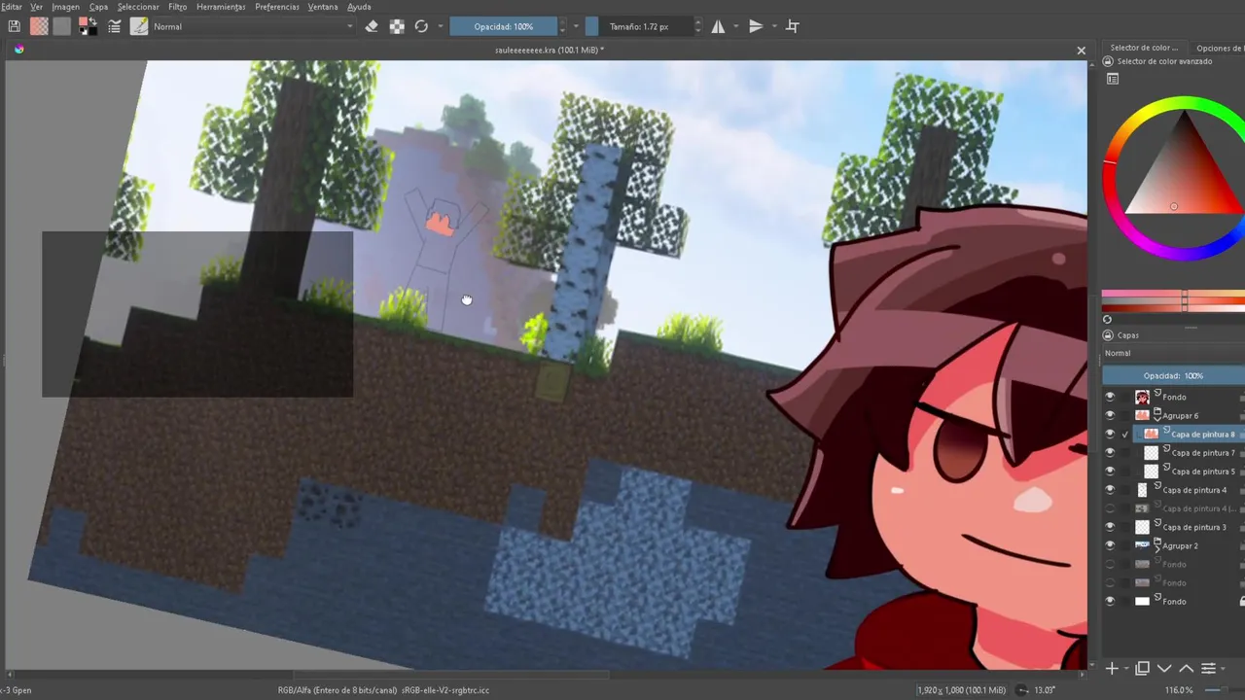The height and width of the screenshot is (700, 1245).
Task: Move layer up with the up chevron
Action: 1186,668
